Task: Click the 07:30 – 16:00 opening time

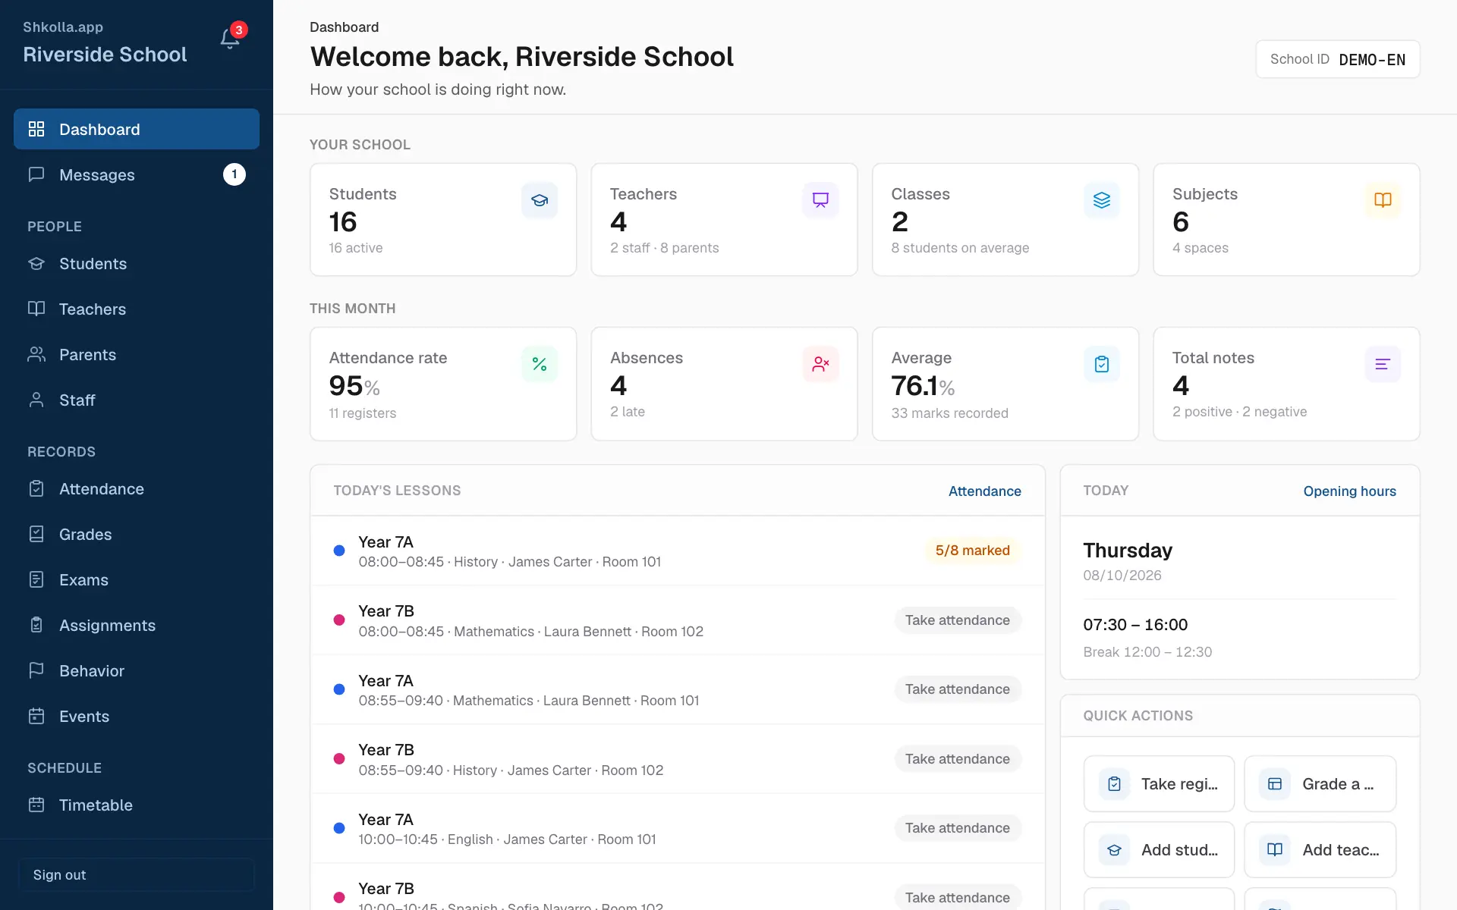Action: tap(1135, 624)
